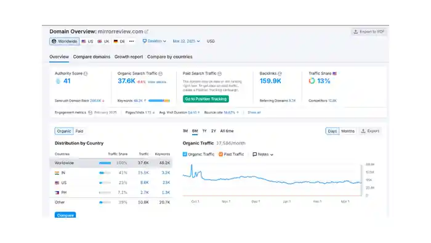
Task: Select the Paid toggle
Action: click(79, 131)
